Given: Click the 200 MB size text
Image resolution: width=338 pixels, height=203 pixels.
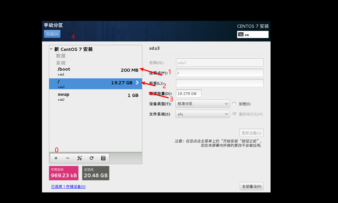Looking at the screenshot, I should 129,70.
